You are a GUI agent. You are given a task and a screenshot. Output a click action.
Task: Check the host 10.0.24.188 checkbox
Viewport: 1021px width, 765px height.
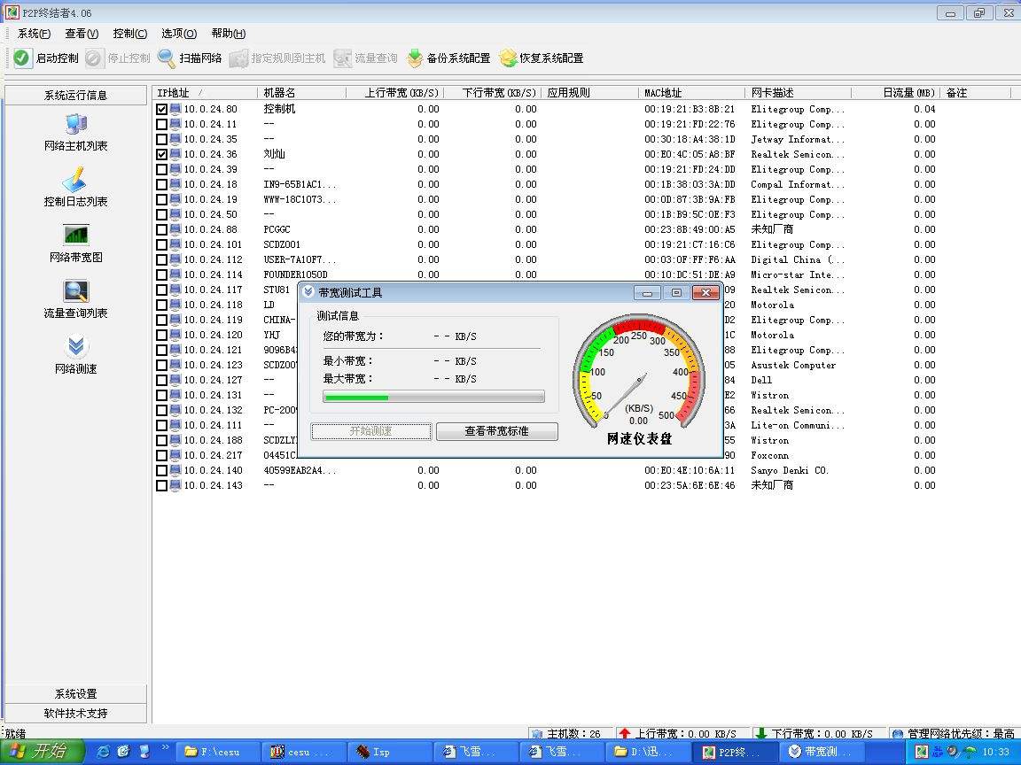[x=161, y=440]
